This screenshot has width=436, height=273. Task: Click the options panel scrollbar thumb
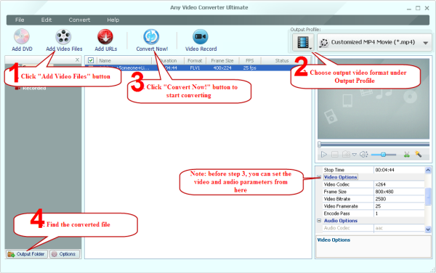pyautogui.click(x=428, y=196)
